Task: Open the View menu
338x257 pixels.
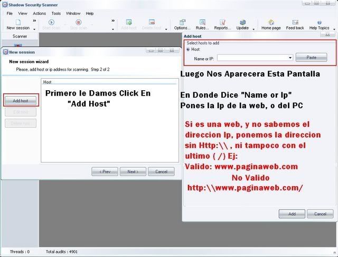Action: 23,13
